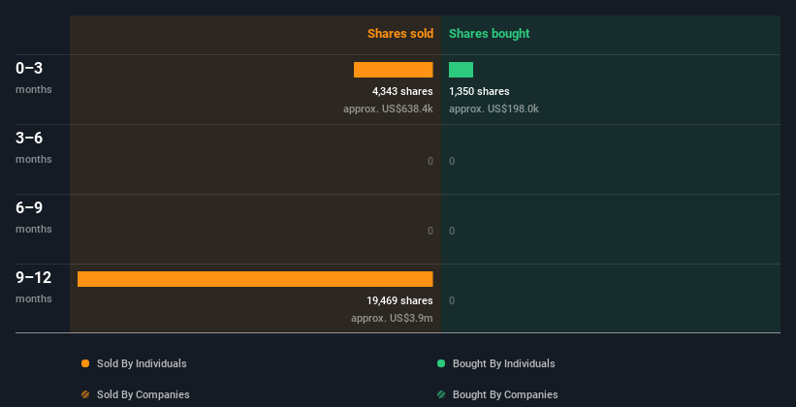Click the bought zero value in 9–12 months row
This screenshot has width=796, height=407.
(x=452, y=300)
